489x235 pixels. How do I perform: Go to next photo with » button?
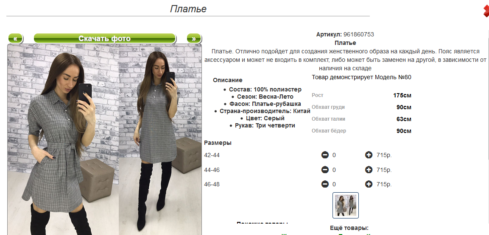click(x=194, y=38)
